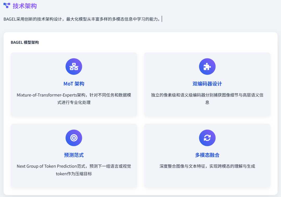Select the 技术架构 section heading
This screenshot has height=197, width=281.
point(25,6)
